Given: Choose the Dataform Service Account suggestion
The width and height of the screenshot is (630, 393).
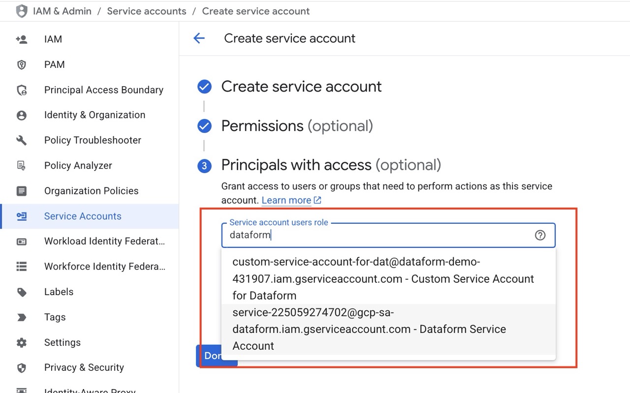Looking at the screenshot, I should (369, 329).
